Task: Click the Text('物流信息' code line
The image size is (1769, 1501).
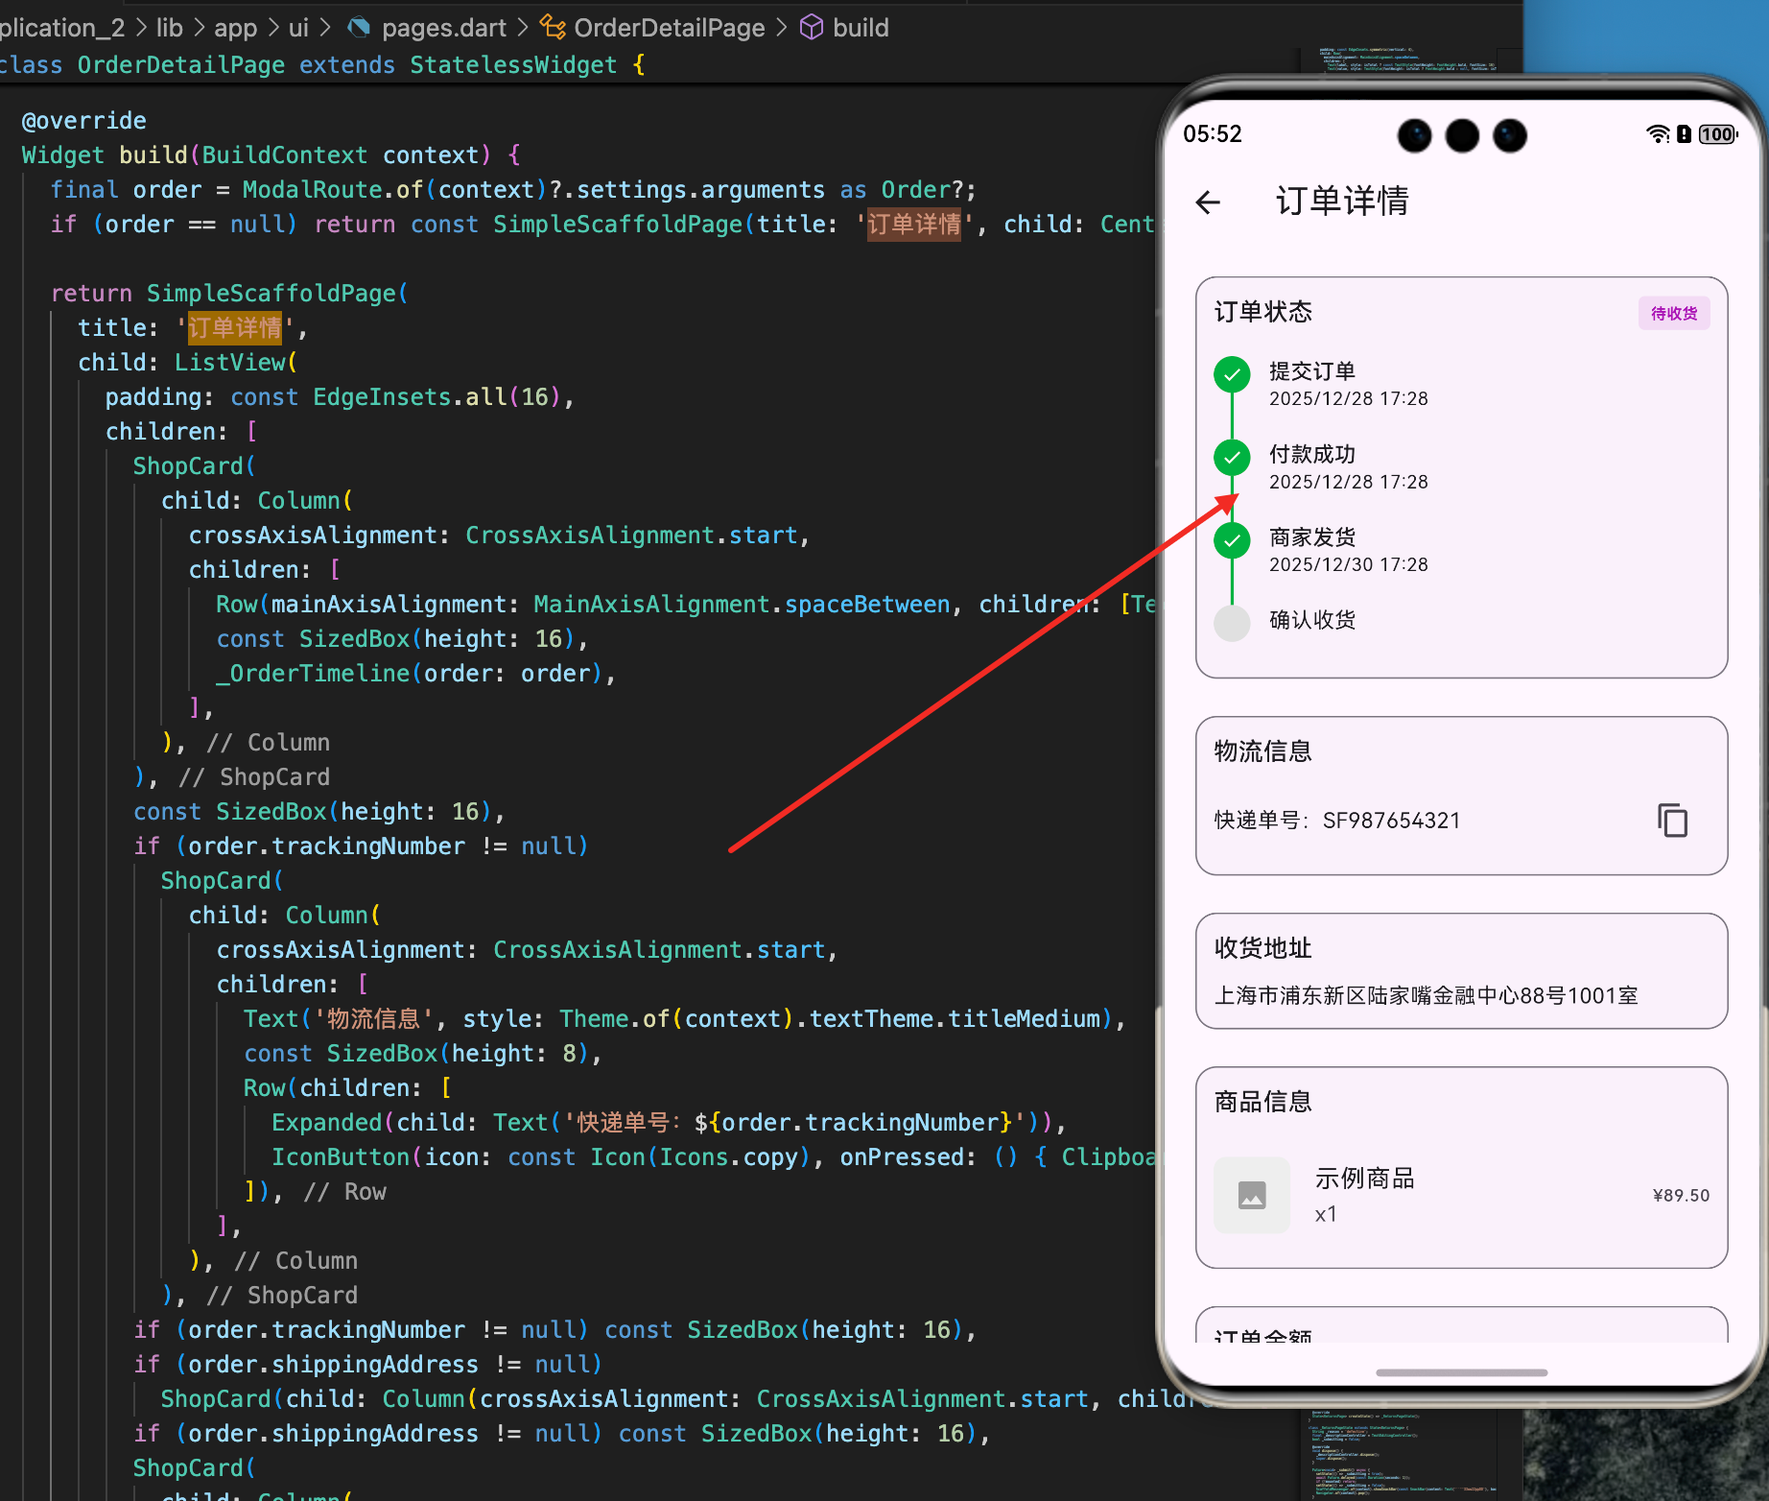Action: click(684, 1019)
